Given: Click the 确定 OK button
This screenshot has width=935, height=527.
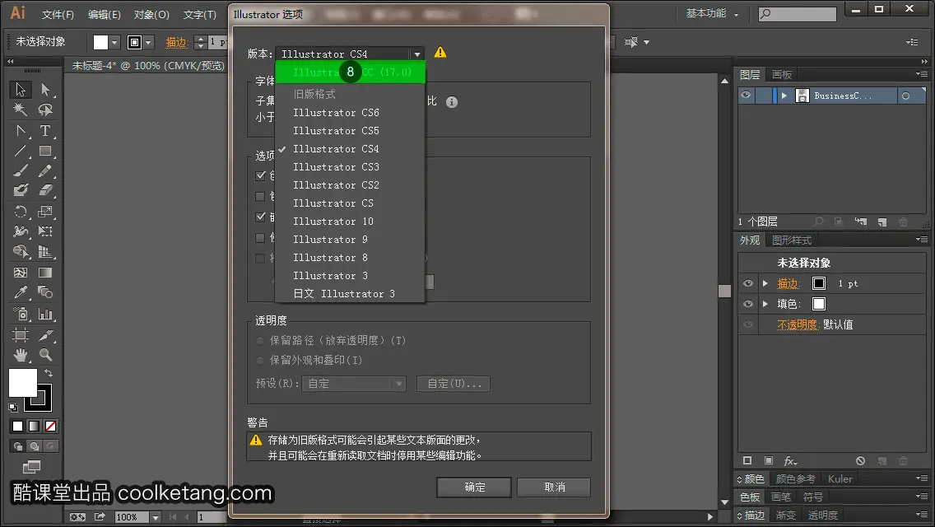Looking at the screenshot, I should click(x=474, y=487).
